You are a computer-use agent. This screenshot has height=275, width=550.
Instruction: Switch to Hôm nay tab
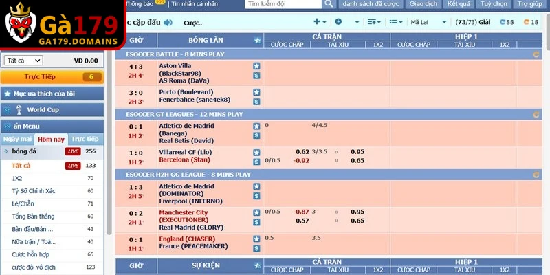51,140
